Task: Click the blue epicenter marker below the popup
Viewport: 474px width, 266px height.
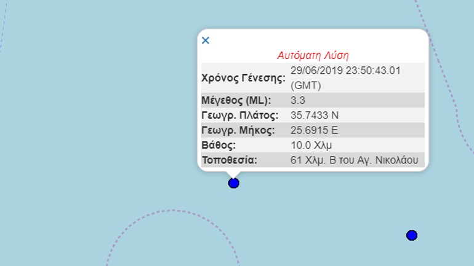Action: [x=233, y=183]
